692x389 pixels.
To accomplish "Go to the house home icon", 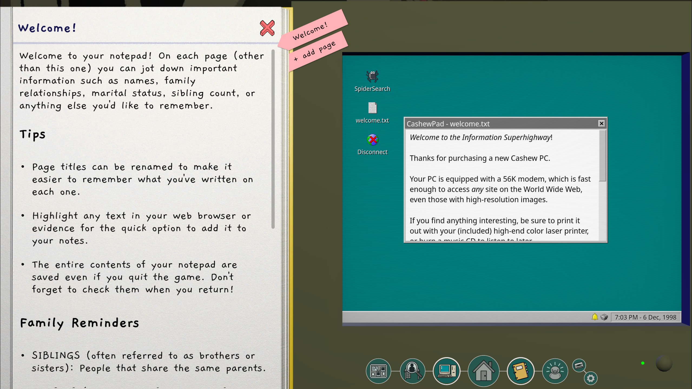I will [483, 371].
